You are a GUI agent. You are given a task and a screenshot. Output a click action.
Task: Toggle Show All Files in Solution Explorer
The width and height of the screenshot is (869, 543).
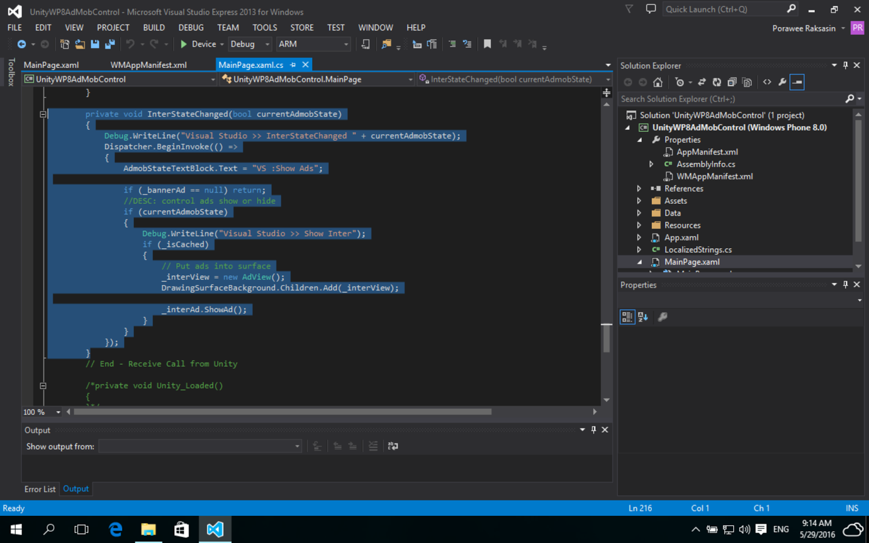pos(747,82)
